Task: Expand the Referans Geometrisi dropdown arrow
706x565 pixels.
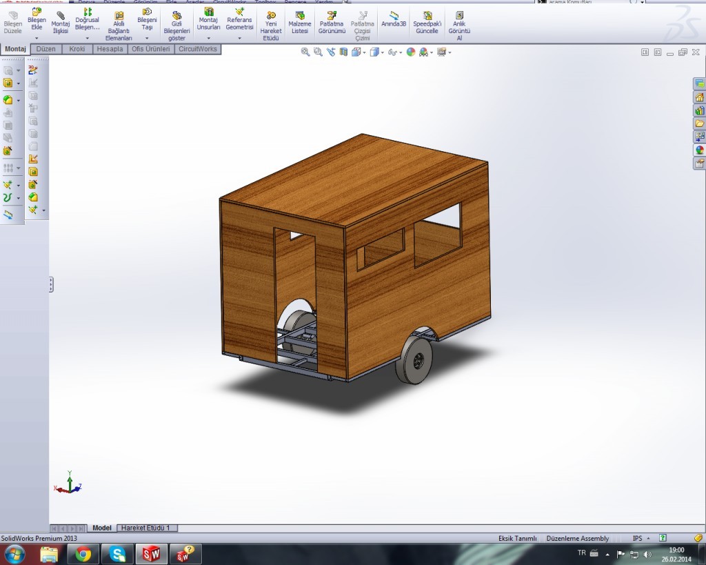Action: click(x=239, y=39)
